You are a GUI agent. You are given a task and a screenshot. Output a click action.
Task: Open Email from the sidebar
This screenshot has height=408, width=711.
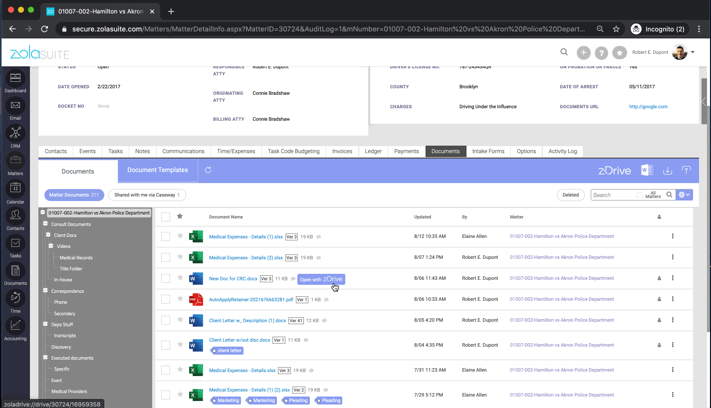coord(15,106)
